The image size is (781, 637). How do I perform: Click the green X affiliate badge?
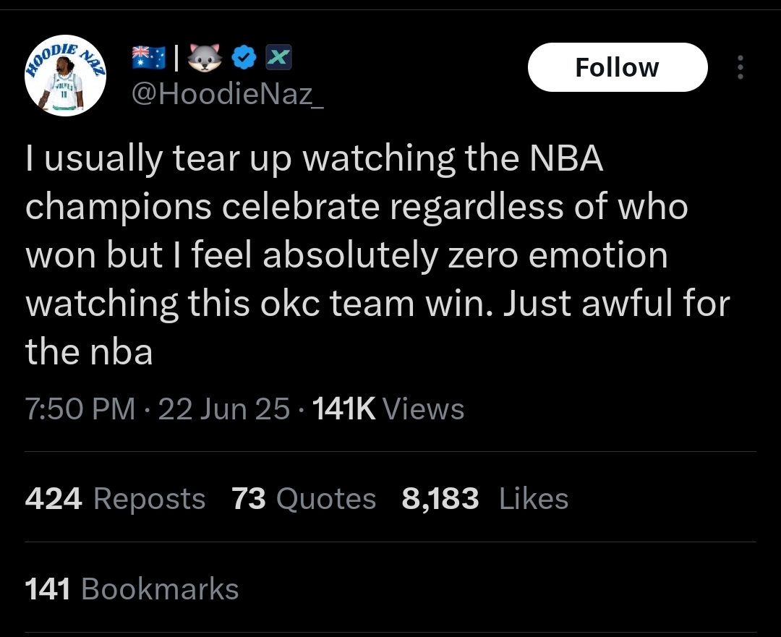278,57
